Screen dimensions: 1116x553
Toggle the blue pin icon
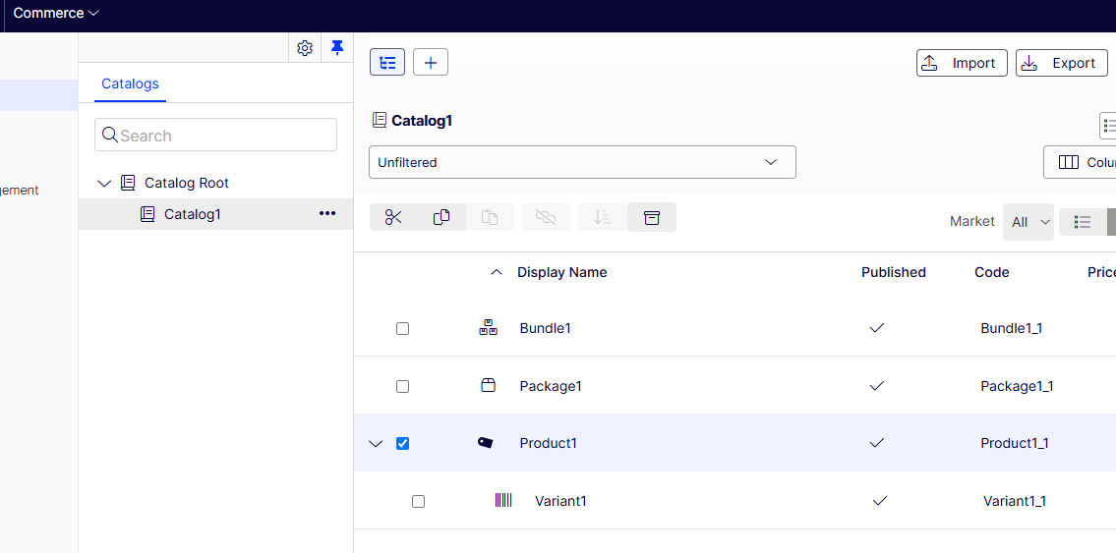click(x=337, y=48)
